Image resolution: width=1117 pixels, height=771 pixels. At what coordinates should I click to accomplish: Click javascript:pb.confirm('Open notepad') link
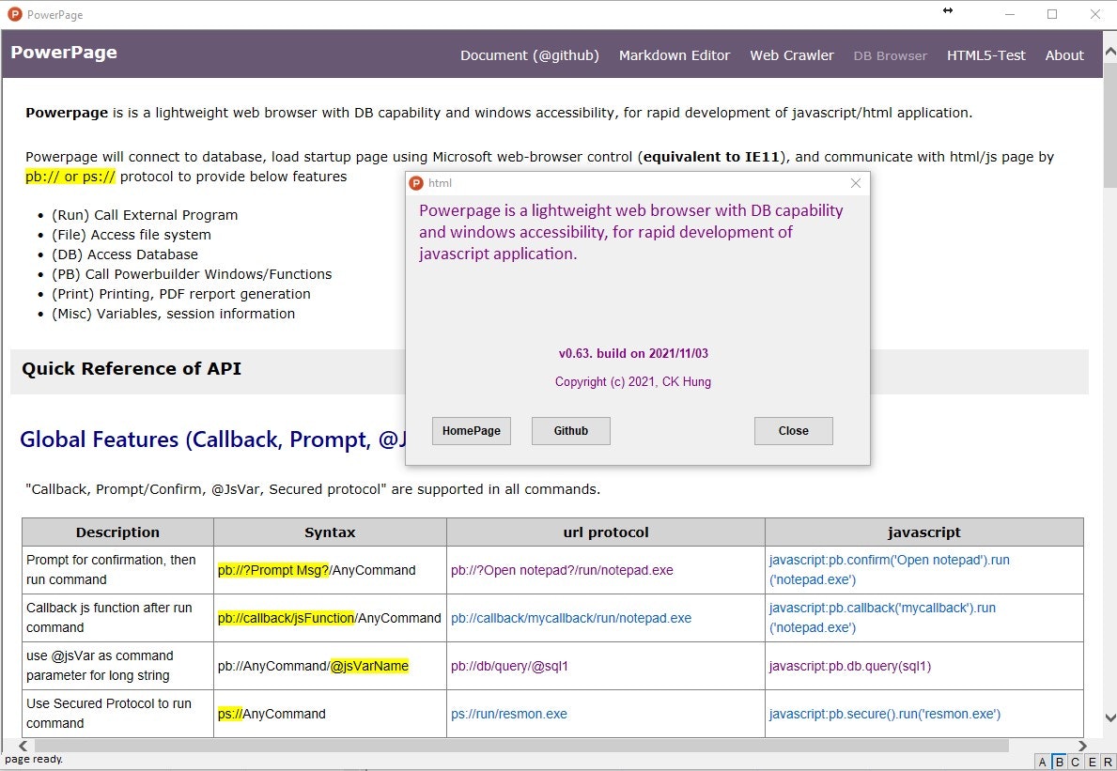coord(889,569)
